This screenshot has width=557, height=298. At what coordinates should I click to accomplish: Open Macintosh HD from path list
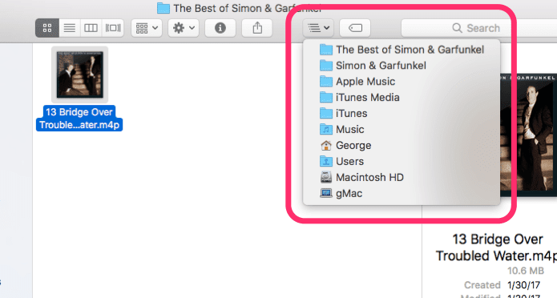click(402, 177)
